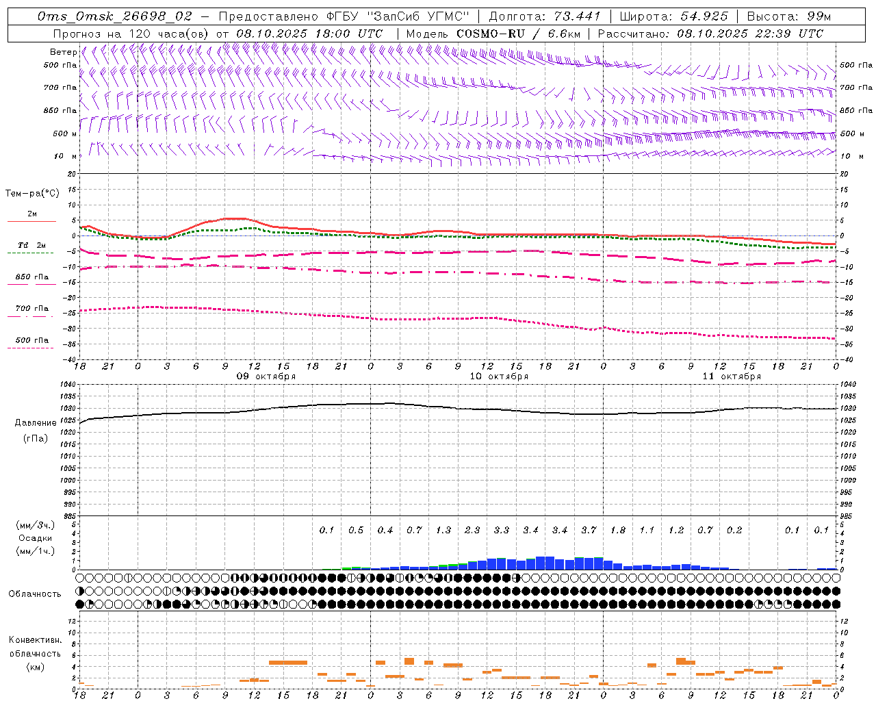
Task: Click the elevation label Высота: 99м
Action: [x=789, y=16]
